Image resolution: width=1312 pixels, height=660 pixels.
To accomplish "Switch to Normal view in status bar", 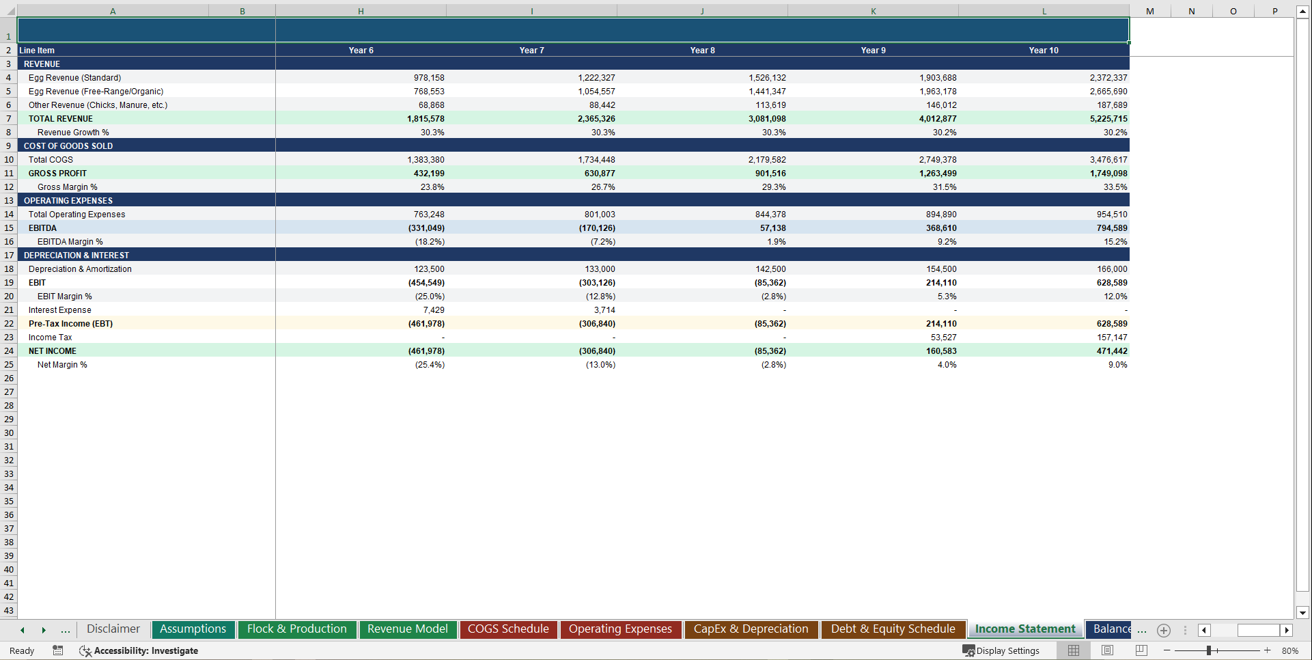I will coord(1073,650).
